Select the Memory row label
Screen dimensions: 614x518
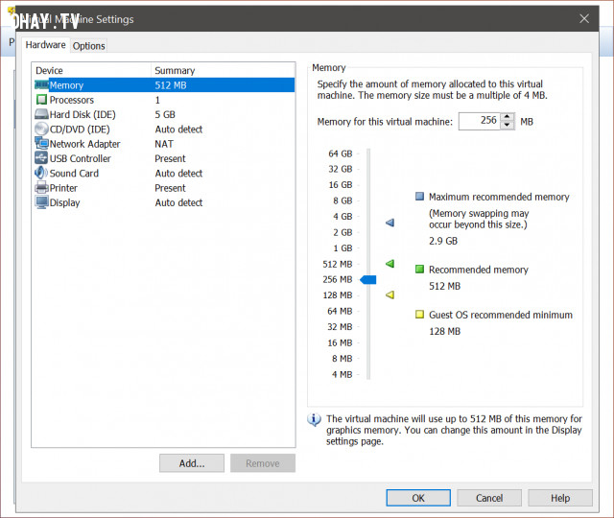pos(66,85)
